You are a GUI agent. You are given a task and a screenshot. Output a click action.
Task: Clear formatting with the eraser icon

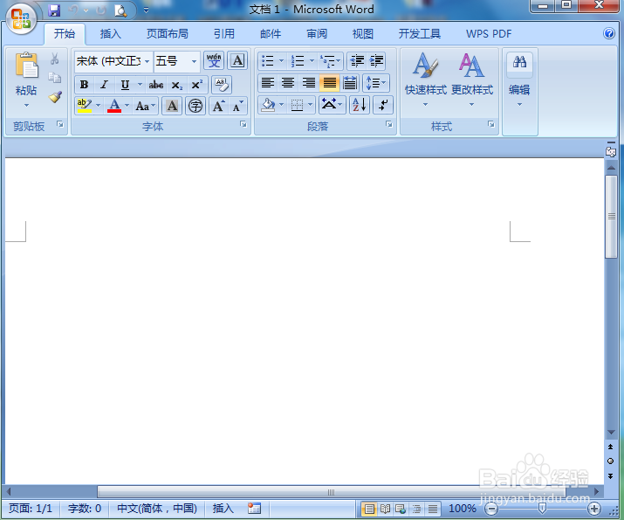point(222,85)
